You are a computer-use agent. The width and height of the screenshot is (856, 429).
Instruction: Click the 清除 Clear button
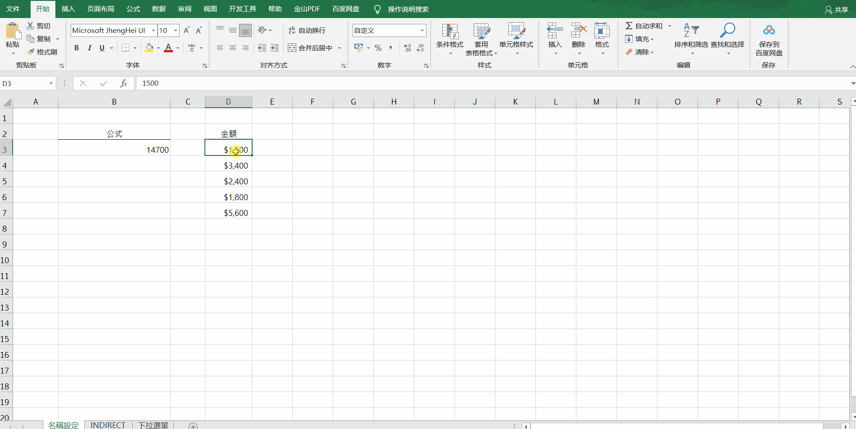639,52
